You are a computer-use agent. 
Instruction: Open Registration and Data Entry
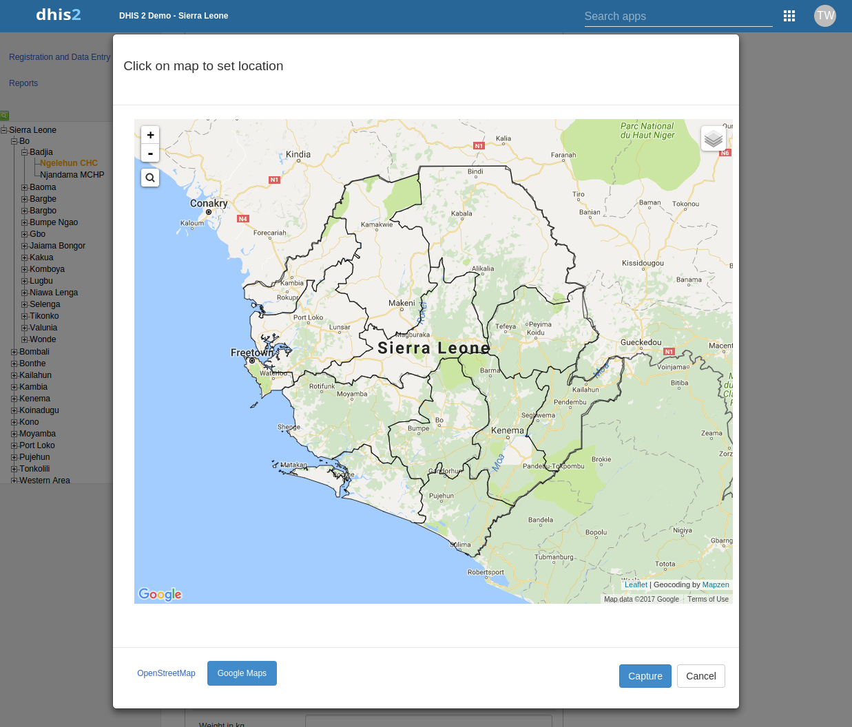pyautogui.click(x=59, y=56)
